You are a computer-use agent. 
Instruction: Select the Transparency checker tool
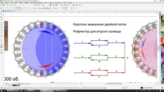(x=2, y=47)
